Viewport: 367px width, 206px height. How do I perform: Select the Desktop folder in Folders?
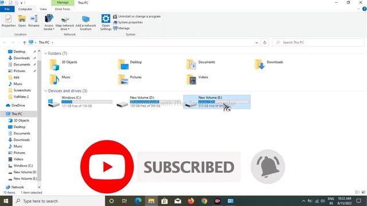point(130,65)
